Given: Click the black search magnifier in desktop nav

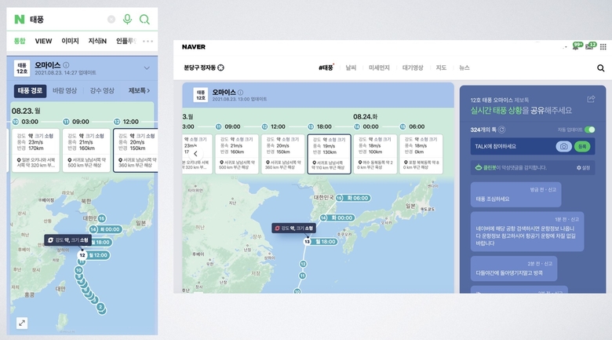Looking at the screenshot, I should coord(601,68).
